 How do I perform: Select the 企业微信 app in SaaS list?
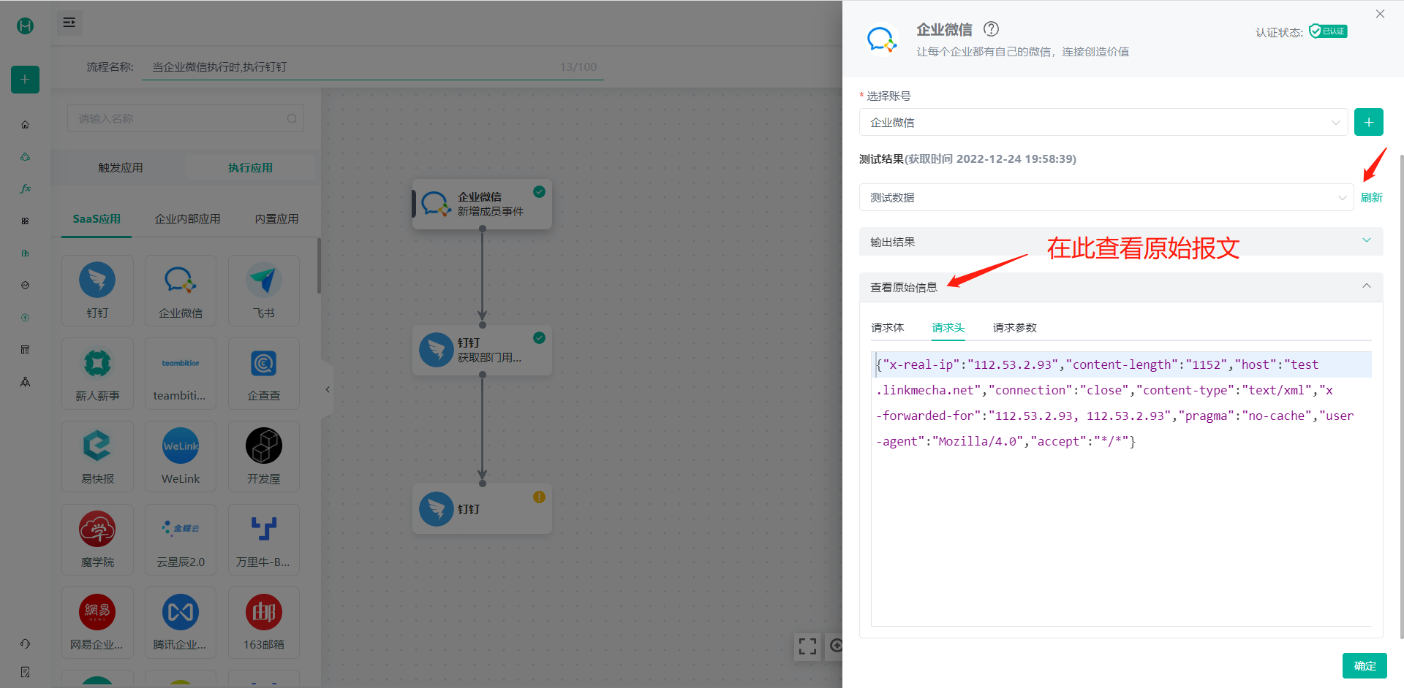pos(181,290)
